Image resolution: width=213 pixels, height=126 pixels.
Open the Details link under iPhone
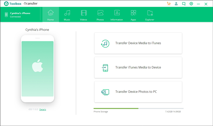pos(43,110)
